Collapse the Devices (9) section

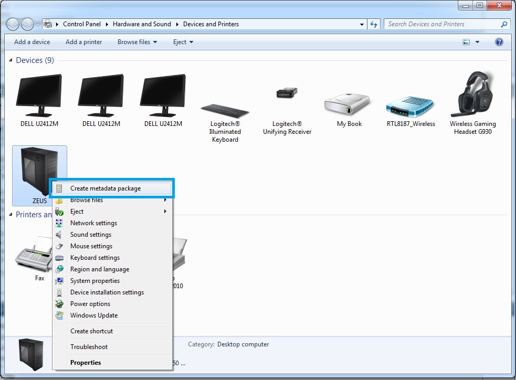pyautogui.click(x=11, y=60)
